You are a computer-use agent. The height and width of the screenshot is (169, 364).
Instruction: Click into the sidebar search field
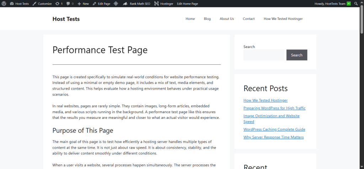(264, 55)
